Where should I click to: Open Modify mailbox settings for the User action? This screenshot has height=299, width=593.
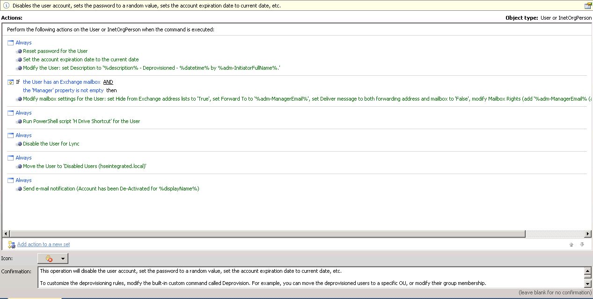[x=307, y=99]
